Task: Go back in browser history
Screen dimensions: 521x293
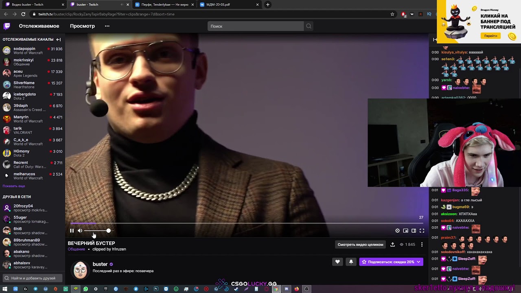Action: (x=6, y=14)
